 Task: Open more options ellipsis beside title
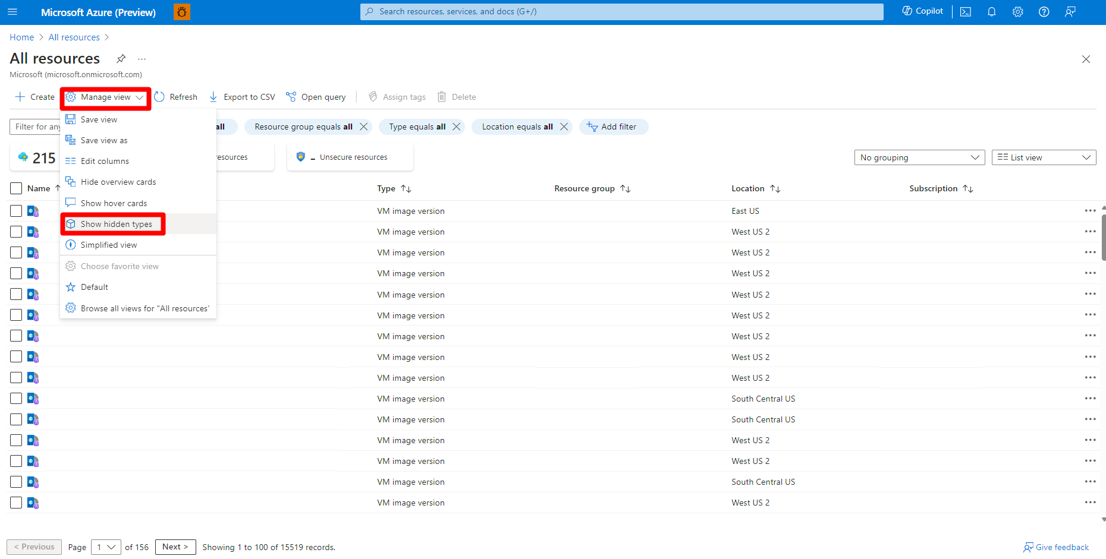pyautogui.click(x=142, y=59)
